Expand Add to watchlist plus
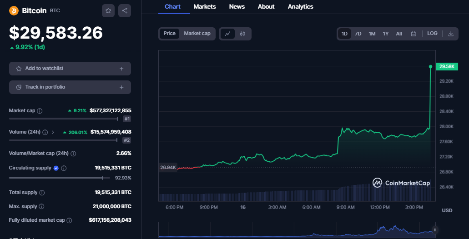This screenshot has height=239, width=469. [x=121, y=69]
